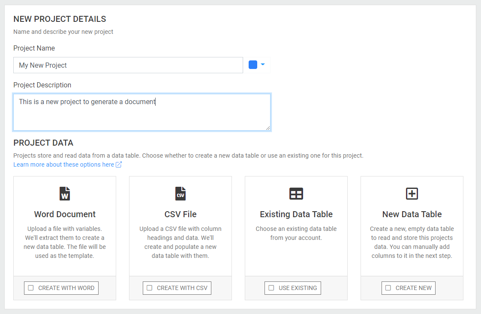
Task: Tick the Create New checkbox
Action: [x=388, y=288]
